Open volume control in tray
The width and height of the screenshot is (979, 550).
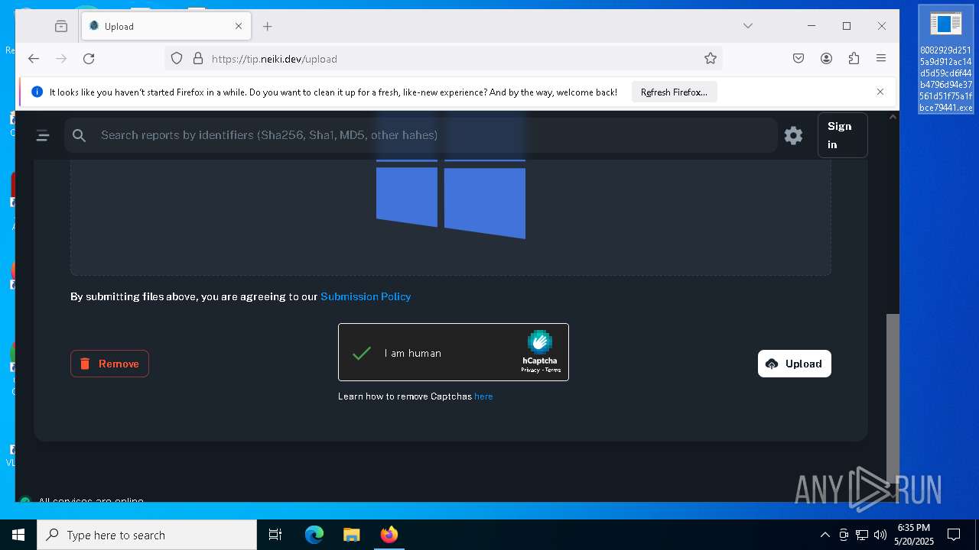[x=880, y=535]
